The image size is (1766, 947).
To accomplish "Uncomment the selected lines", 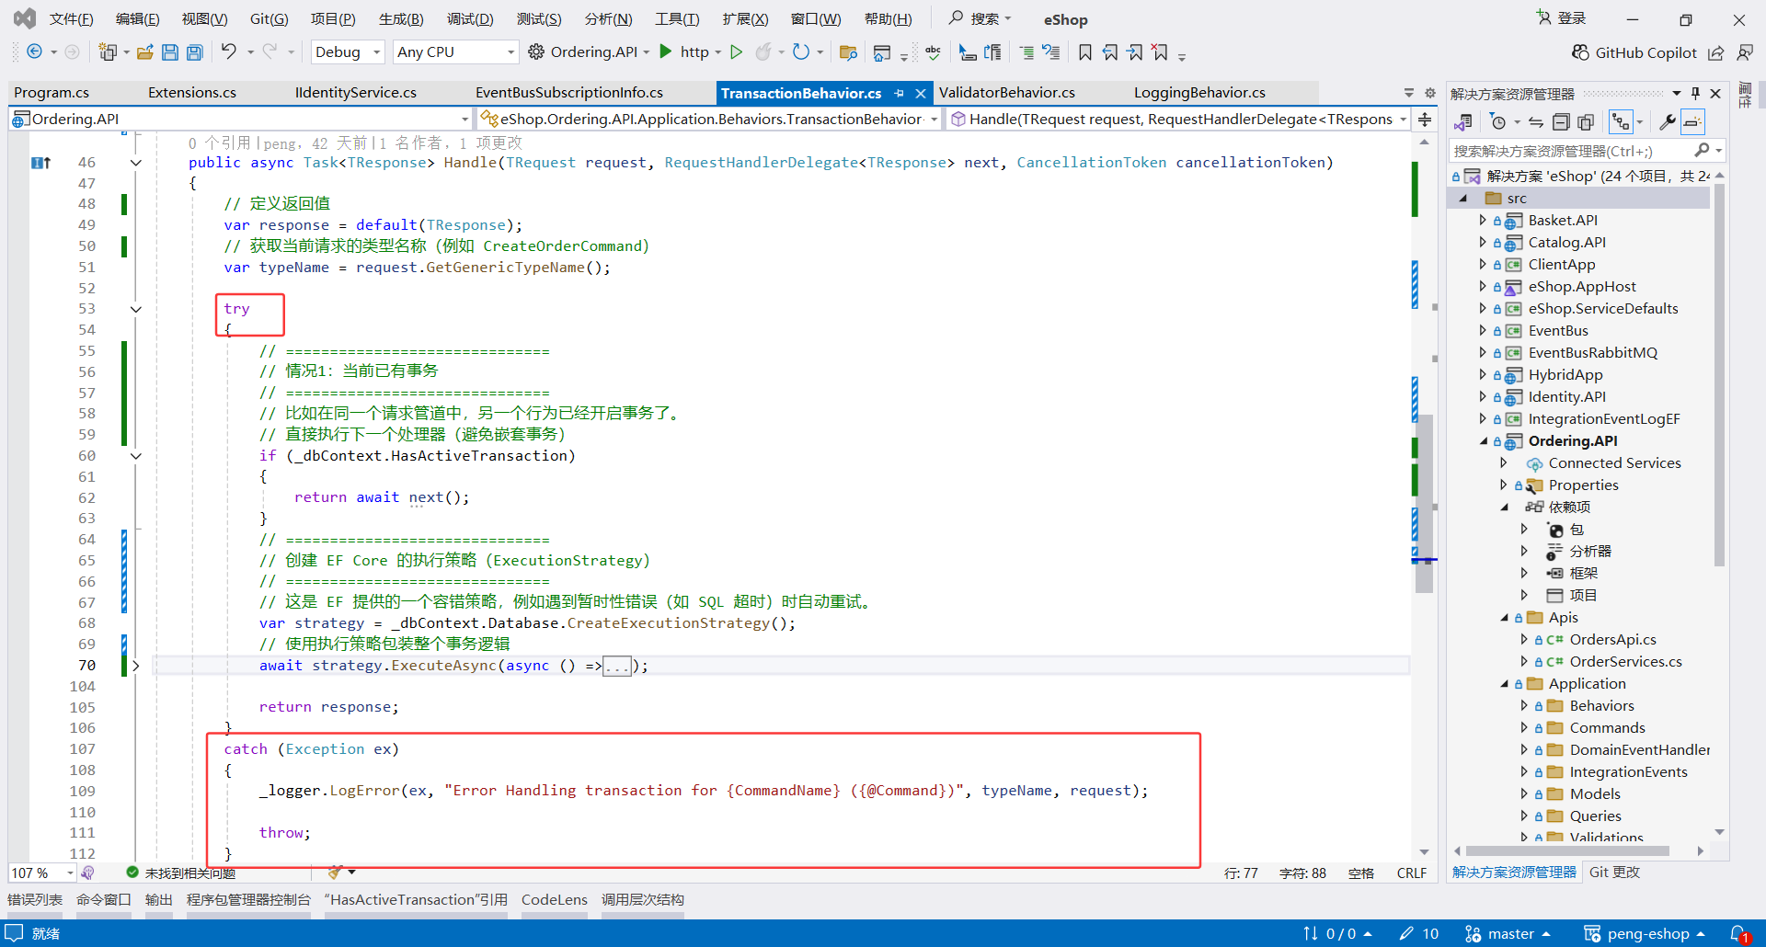I will point(1051,52).
